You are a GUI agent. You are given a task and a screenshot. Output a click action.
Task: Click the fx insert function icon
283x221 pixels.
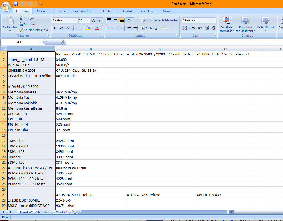63,42
